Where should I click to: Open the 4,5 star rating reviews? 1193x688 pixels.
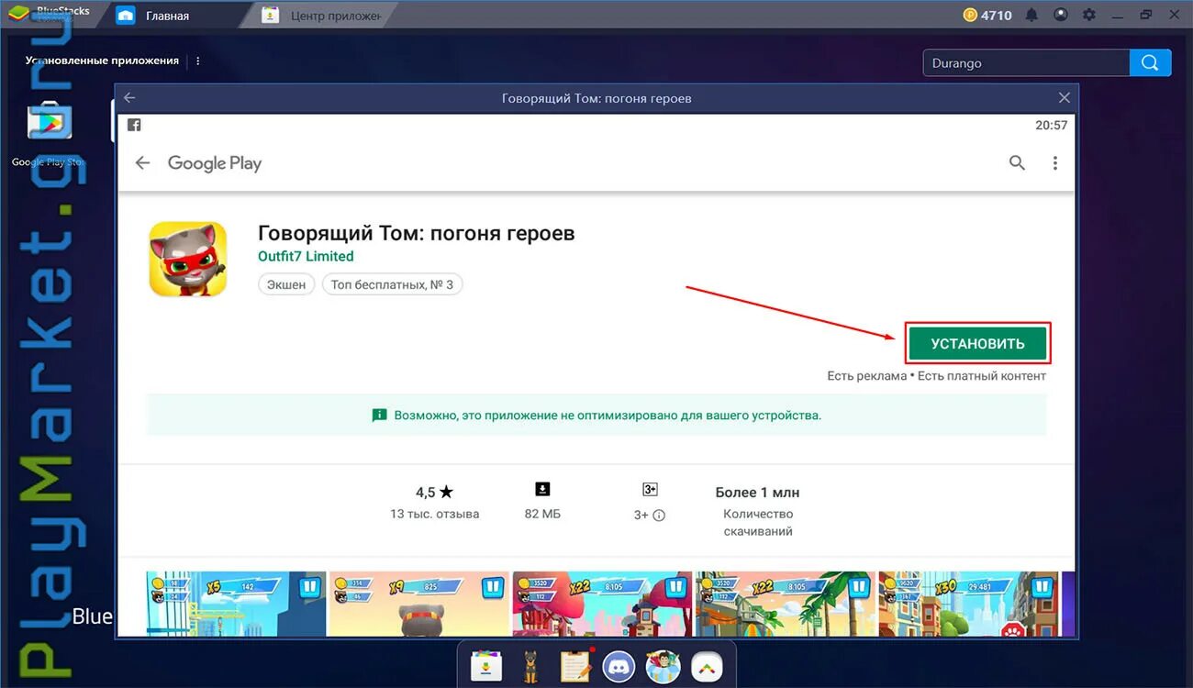434,492
